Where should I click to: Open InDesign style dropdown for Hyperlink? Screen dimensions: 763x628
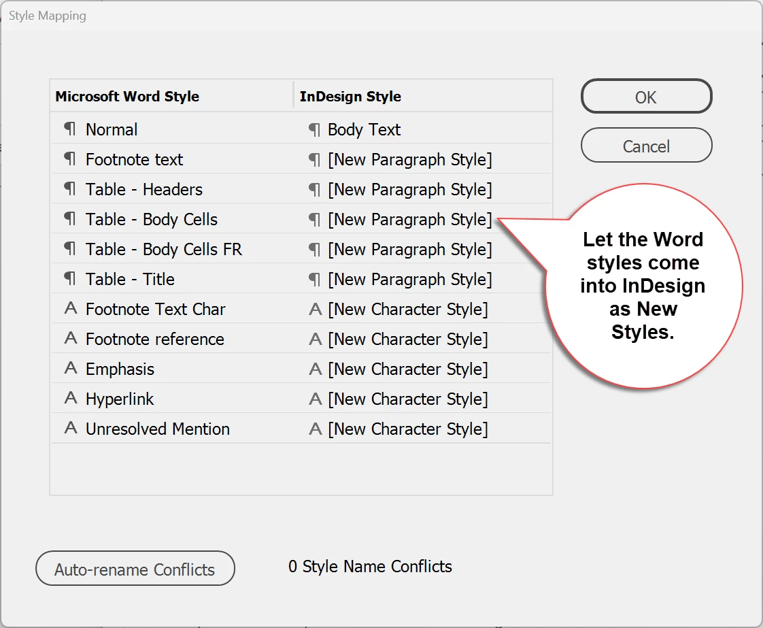(408, 399)
